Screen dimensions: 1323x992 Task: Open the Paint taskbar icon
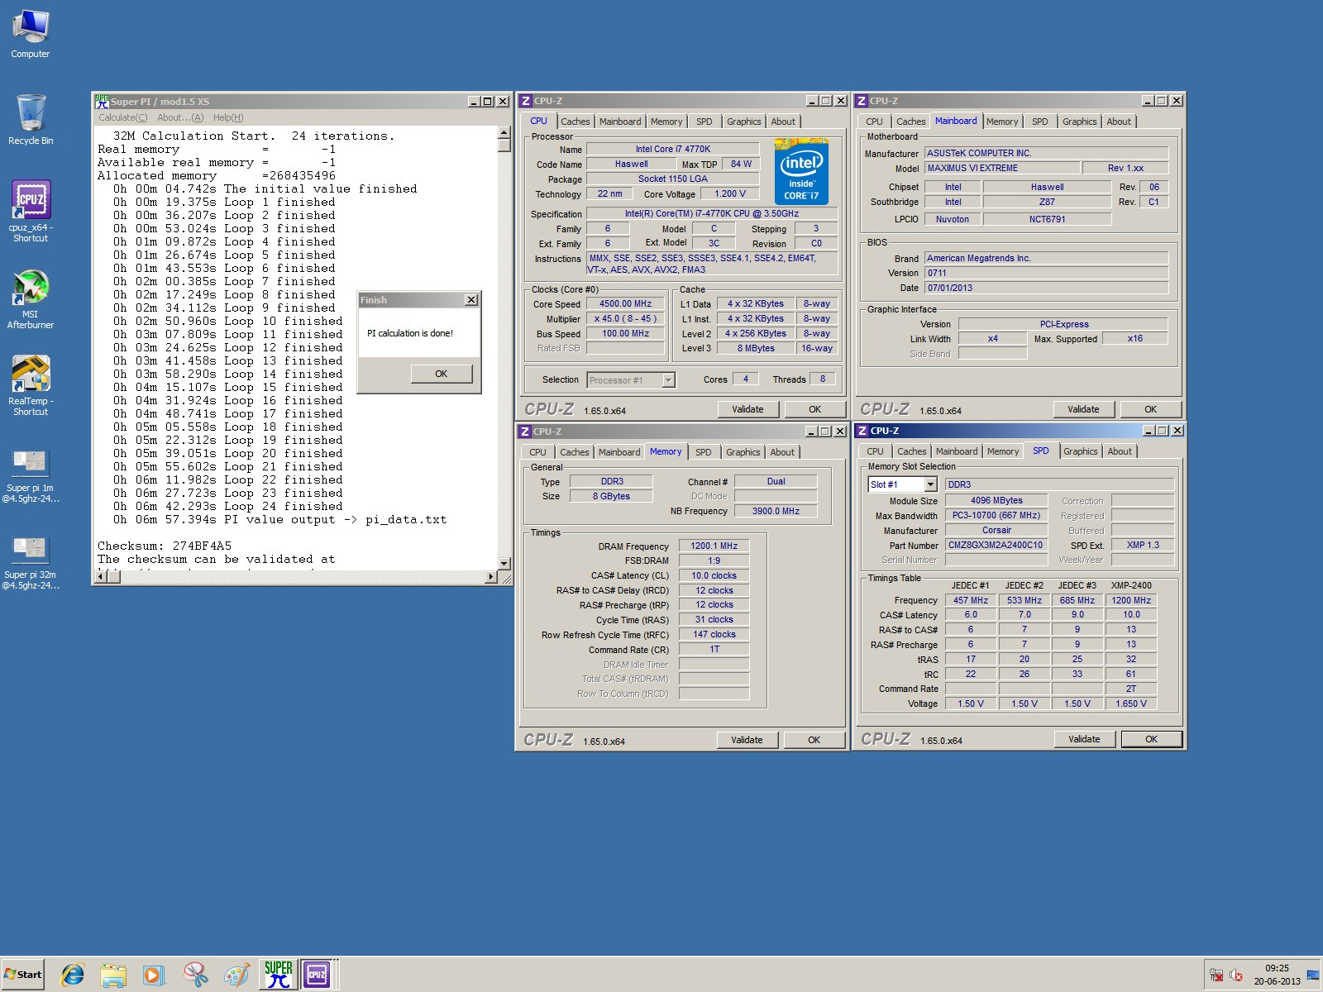point(236,975)
